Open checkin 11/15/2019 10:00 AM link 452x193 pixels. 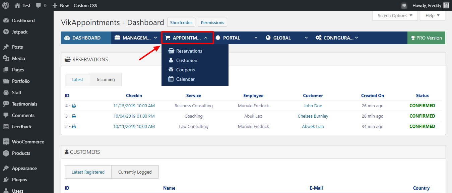[x=134, y=106]
